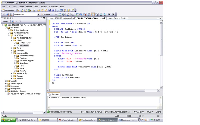Display the Estimated Execution Plan
The width and height of the screenshot is (200, 125).
pyautogui.click(x=60, y=14)
